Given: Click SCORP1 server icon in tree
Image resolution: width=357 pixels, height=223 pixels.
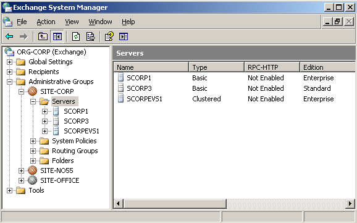Looking at the screenshot, I should [56, 111].
